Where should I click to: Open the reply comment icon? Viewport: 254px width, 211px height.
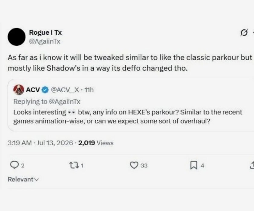point(14,165)
